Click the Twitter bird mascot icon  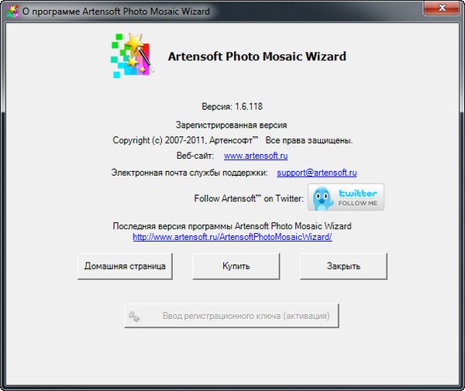point(322,197)
